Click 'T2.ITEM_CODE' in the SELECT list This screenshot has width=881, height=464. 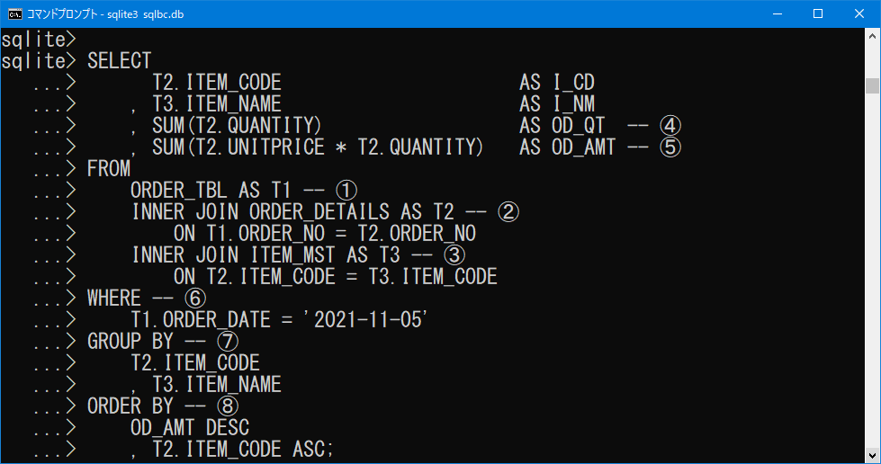217,83
